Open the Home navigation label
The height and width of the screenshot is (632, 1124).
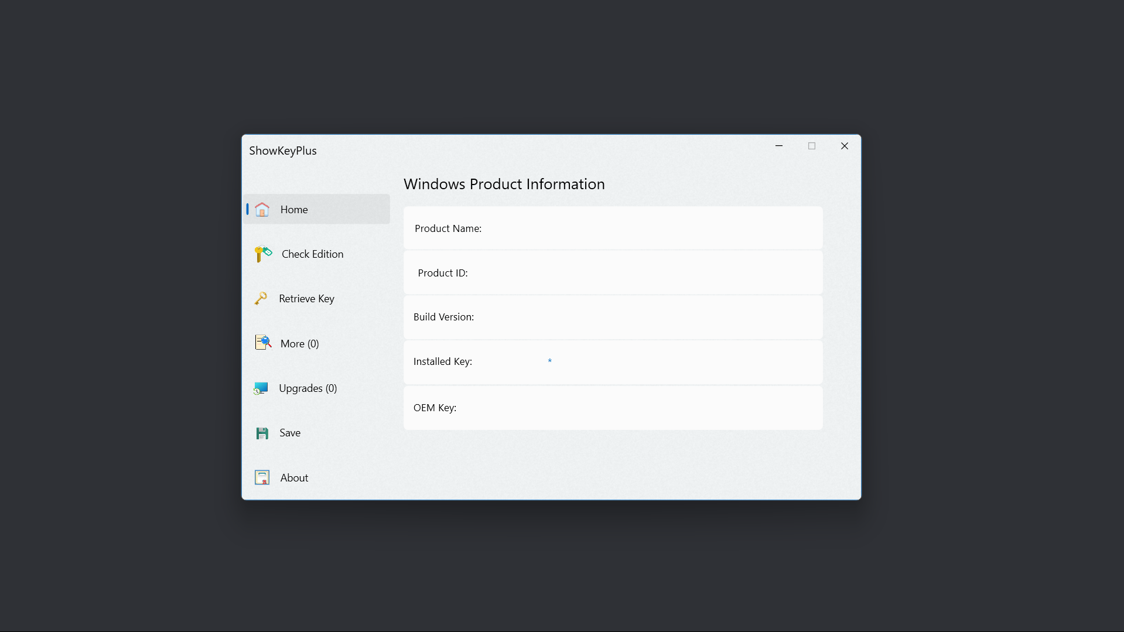(x=294, y=210)
